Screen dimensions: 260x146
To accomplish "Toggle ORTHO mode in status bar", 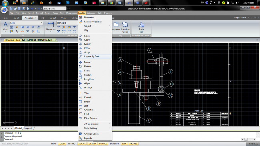I will (72, 144).
